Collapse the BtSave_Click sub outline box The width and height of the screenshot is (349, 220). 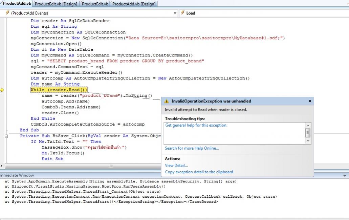6,136
